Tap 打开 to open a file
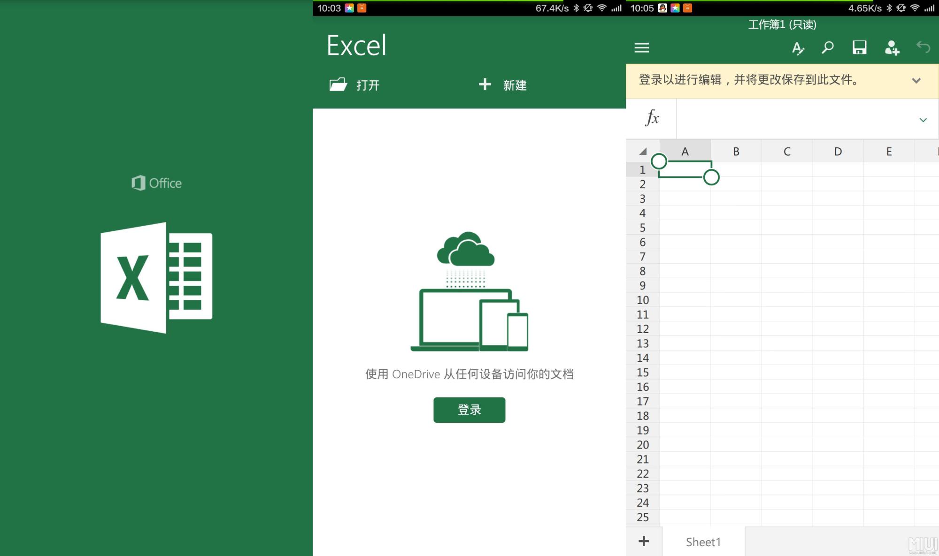 coord(355,85)
